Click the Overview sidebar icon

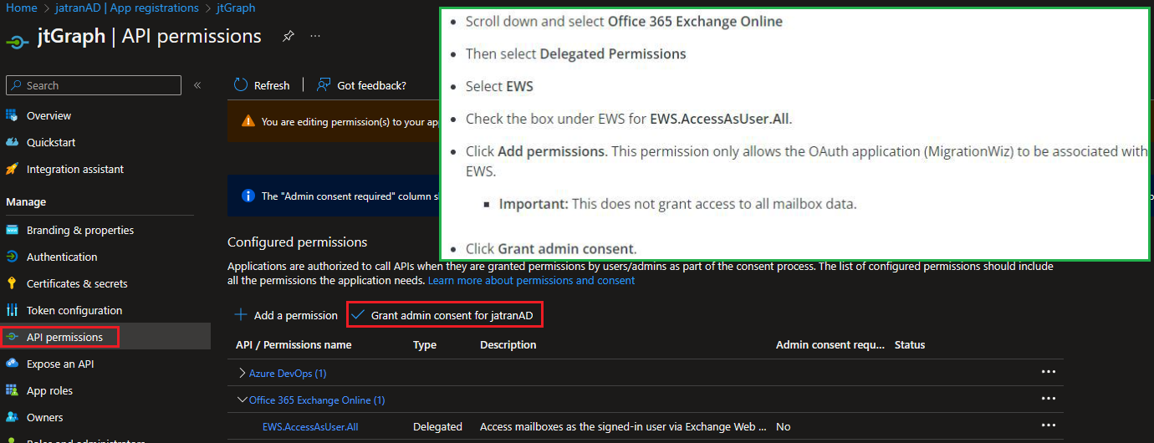12,115
